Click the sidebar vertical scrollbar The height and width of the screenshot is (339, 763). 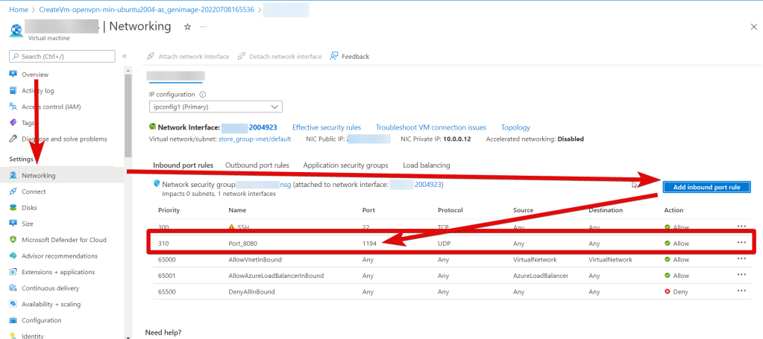[128, 115]
